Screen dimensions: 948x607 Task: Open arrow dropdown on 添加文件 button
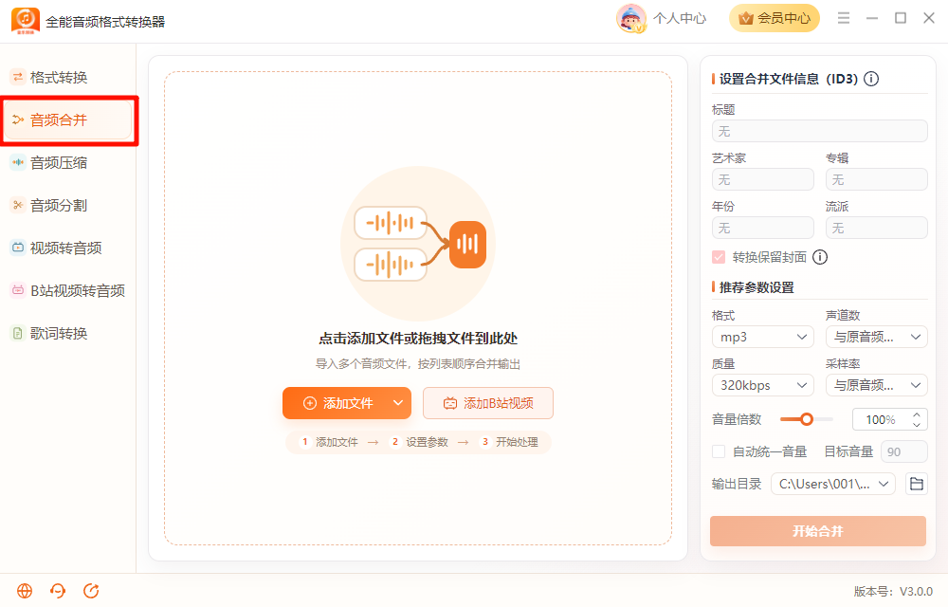[398, 403]
